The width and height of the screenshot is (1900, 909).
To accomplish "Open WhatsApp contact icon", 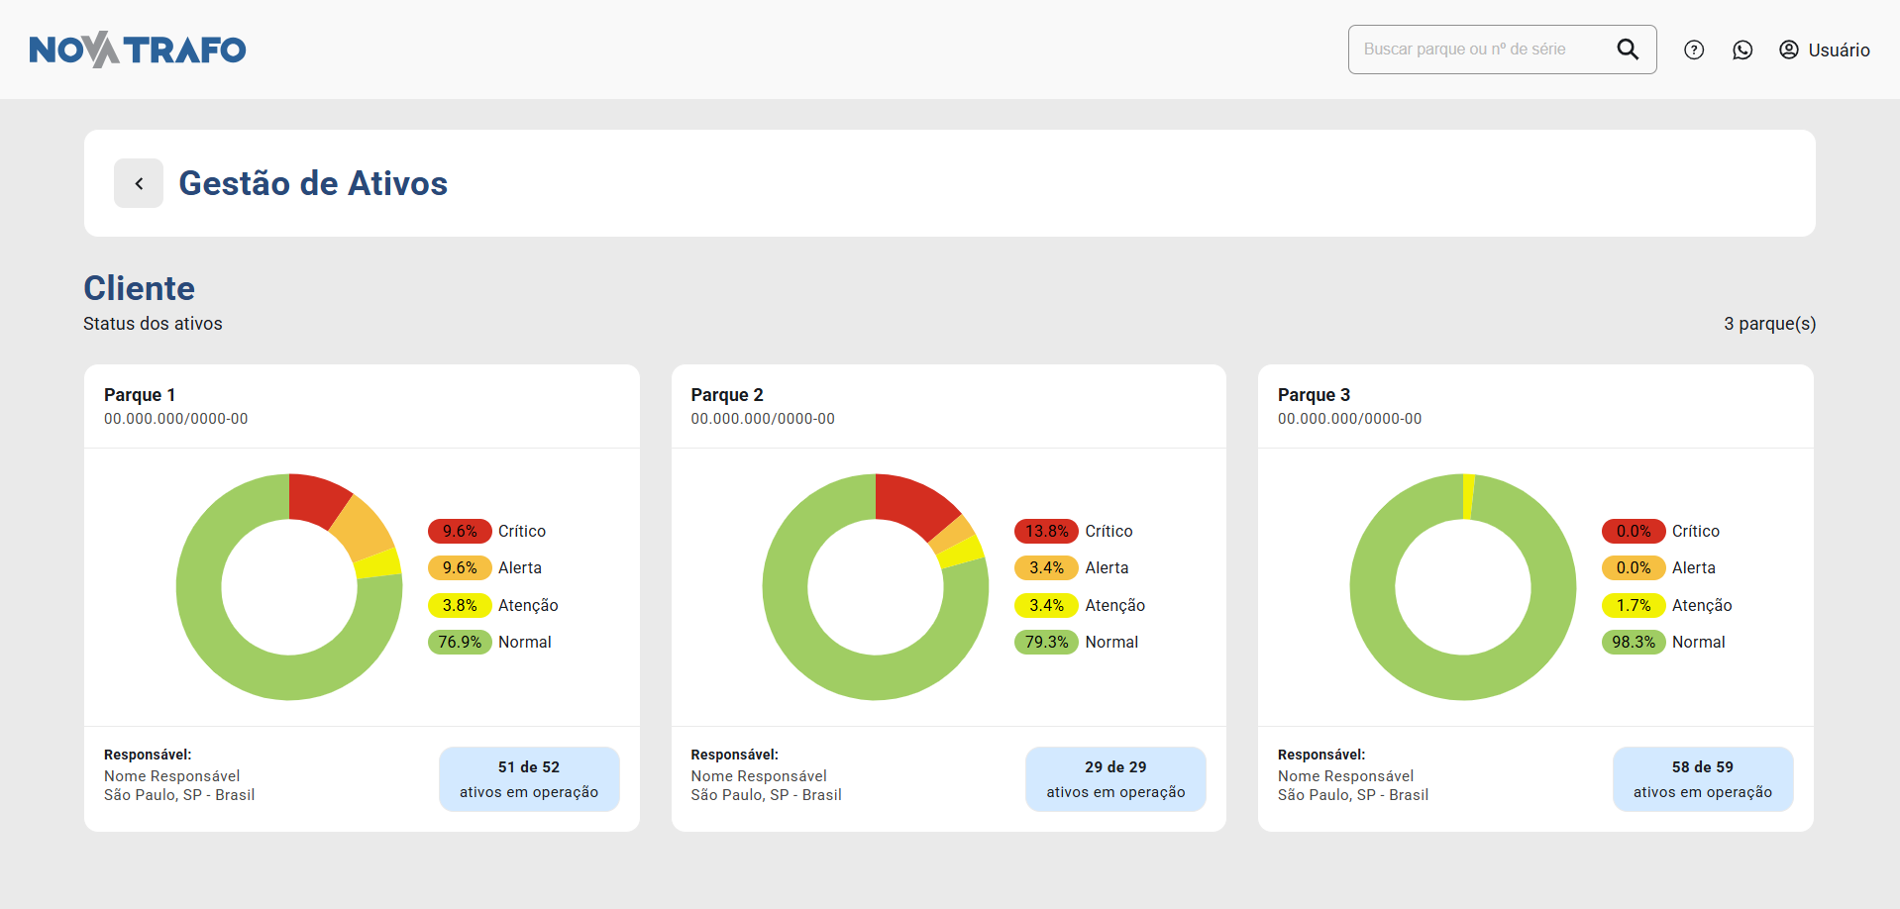I will (x=1742, y=50).
